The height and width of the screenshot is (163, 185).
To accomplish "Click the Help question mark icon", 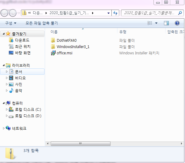I will click(x=177, y=23).
